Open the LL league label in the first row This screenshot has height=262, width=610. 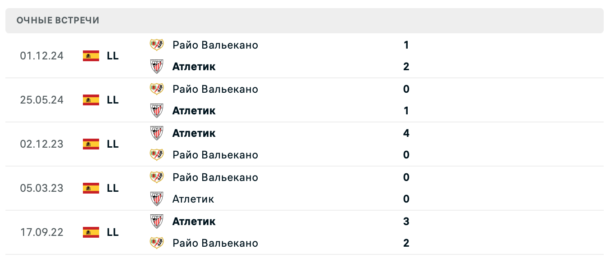pos(113,56)
